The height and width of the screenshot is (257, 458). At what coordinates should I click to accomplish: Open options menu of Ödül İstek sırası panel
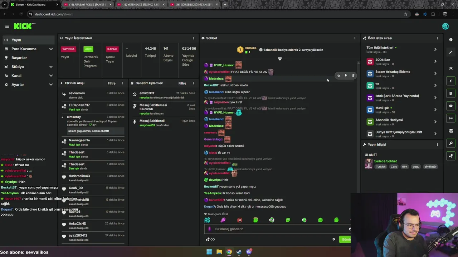point(437,38)
